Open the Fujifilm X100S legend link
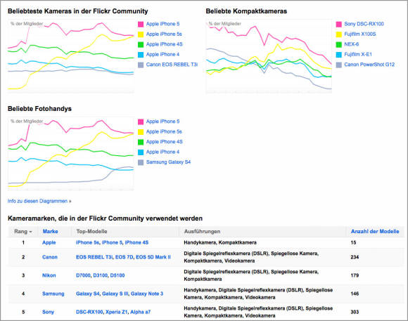Screen dimensions: 408x321 (360, 34)
